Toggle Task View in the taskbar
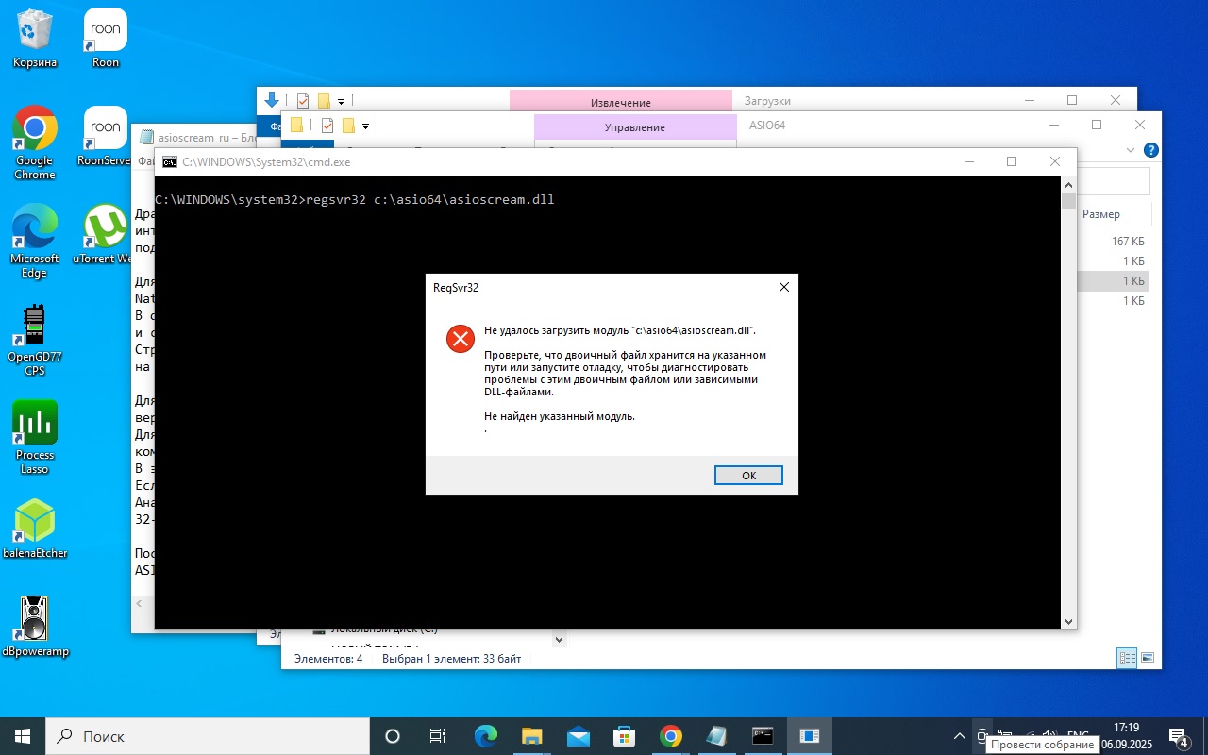The width and height of the screenshot is (1208, 755). click(438, 736)
